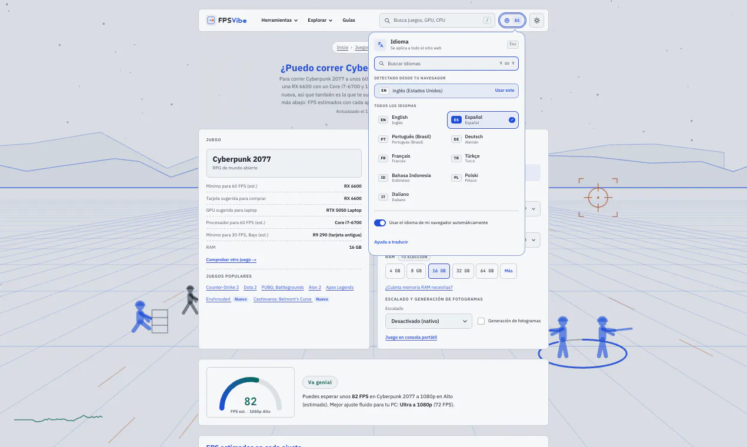Click the translate icon beside Idioma
This screenshot has width=747, height=447.
pyautogui.click(x=381, y=45)
